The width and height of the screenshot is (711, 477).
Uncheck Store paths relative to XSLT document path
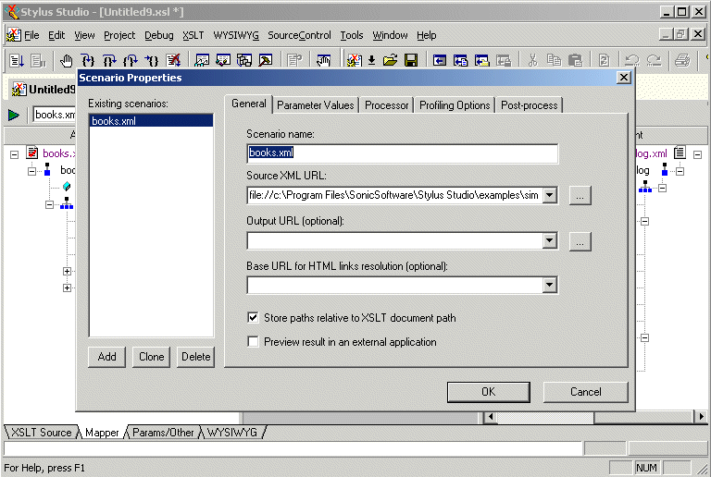[x=253, y=317]
